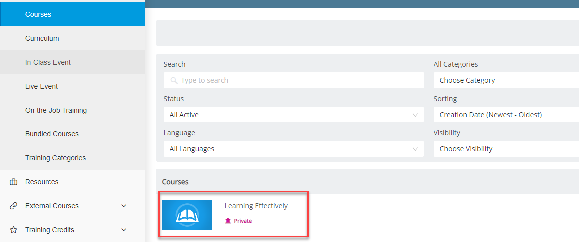Expand the External Courses submenu chevron
The width and height of the screenshot is (579, 242).
(x=124, y=206)
